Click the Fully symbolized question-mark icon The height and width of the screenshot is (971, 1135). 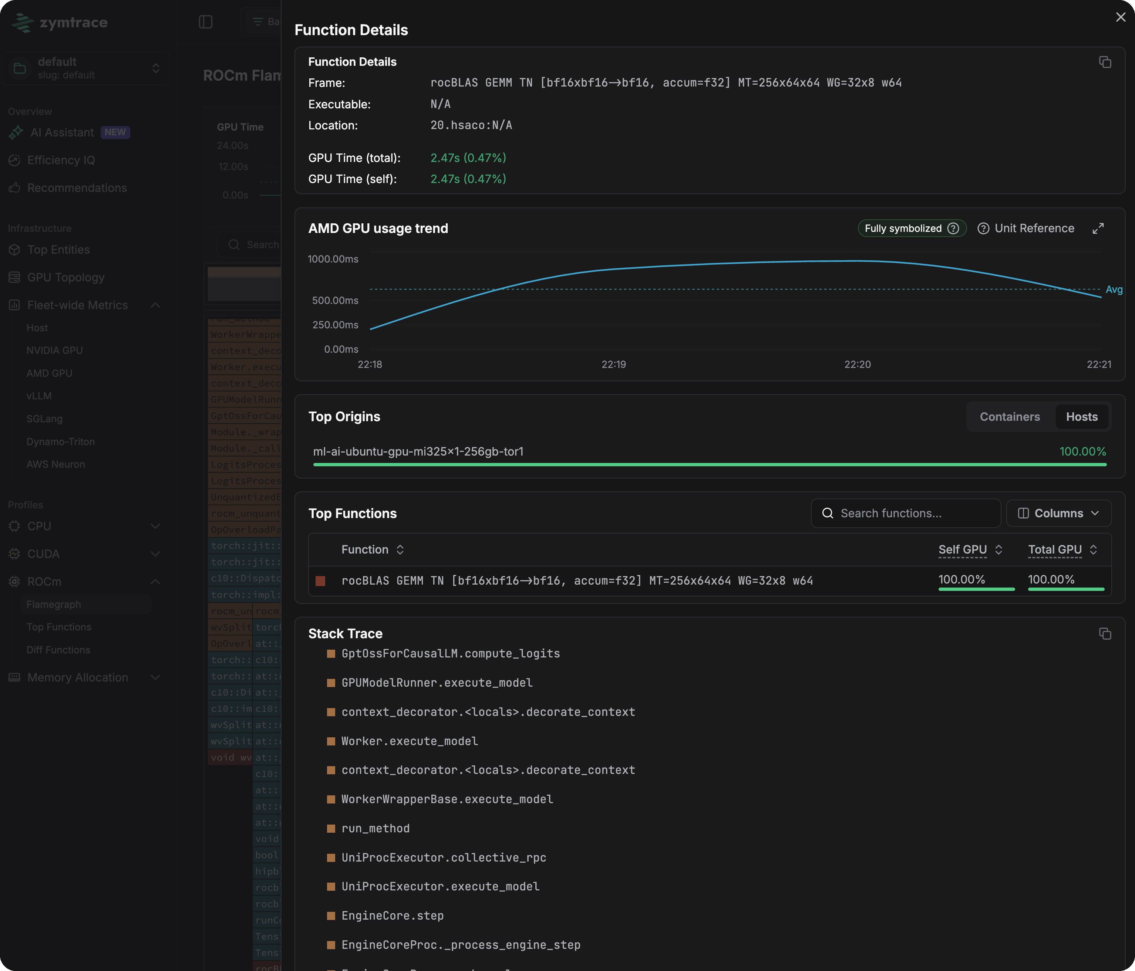click(953, 229)
